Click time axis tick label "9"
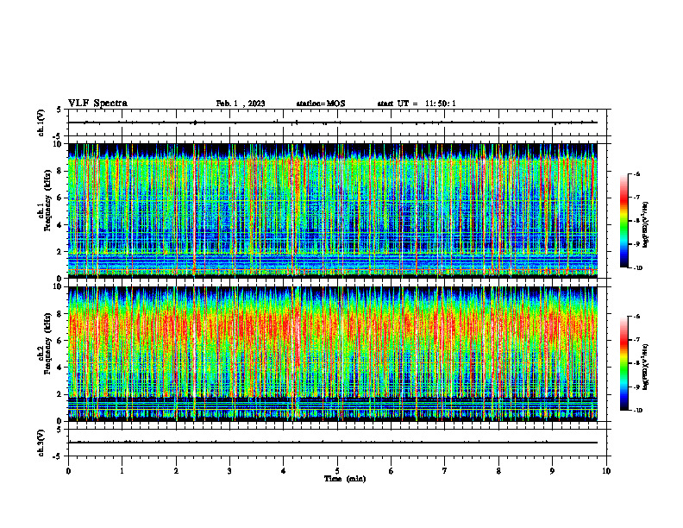This screenshot has height=528, width=683. pyautogui.click(x=552, y=471)
